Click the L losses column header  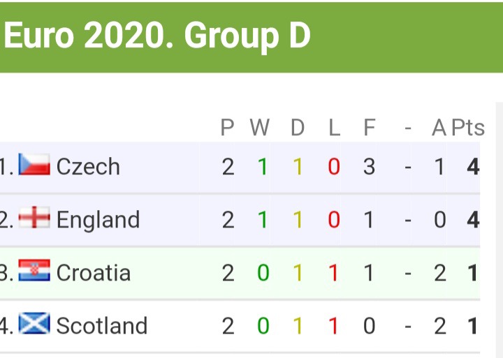[x=334, y=128]
